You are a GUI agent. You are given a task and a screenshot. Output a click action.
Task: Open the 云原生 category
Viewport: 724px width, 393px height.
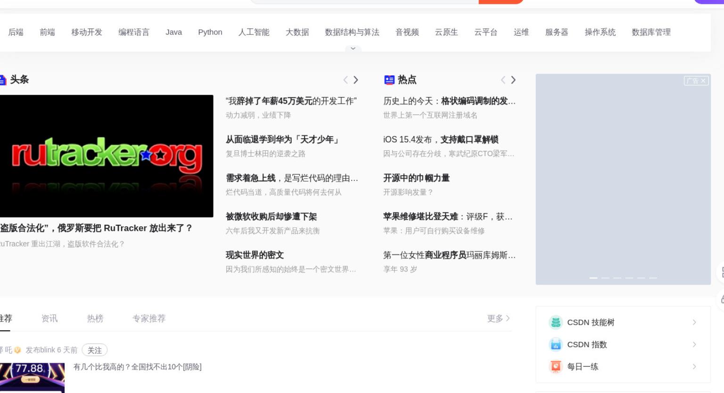446,32
